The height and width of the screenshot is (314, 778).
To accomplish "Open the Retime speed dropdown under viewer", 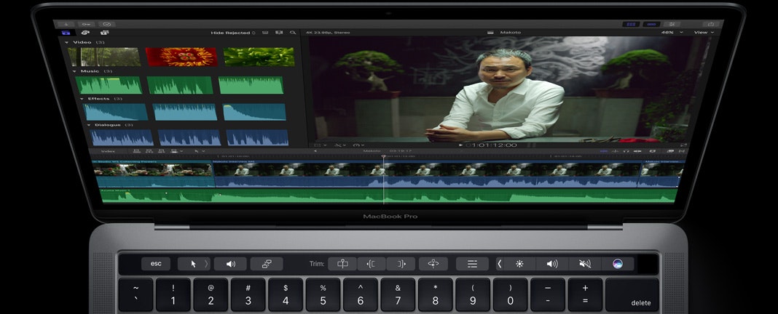I will [x=358, y=145].
